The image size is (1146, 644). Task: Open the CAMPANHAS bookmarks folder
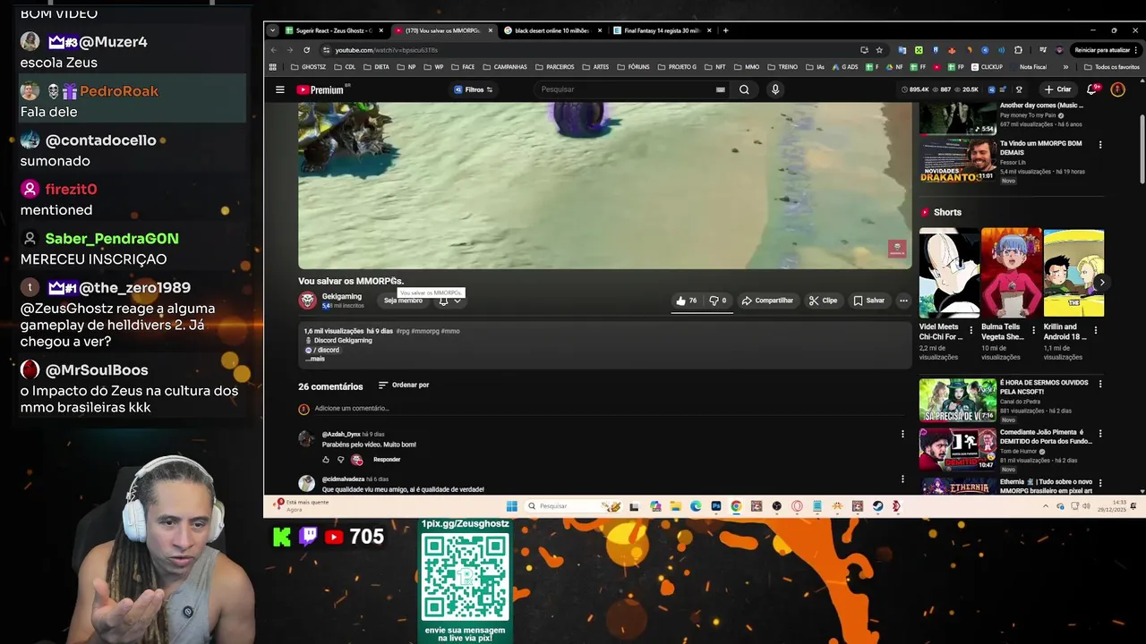point(504,67)
